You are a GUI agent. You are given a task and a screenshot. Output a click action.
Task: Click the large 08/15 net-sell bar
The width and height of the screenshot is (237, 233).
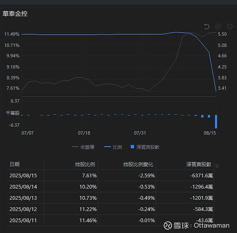(x=216, y=122)
